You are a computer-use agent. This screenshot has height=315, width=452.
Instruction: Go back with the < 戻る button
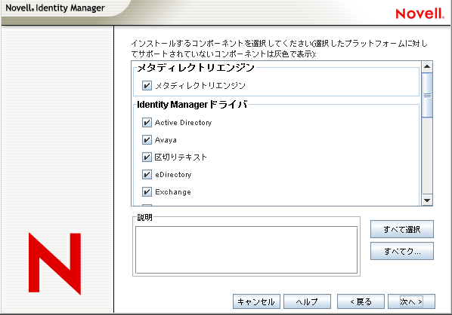tap(361, 301)
